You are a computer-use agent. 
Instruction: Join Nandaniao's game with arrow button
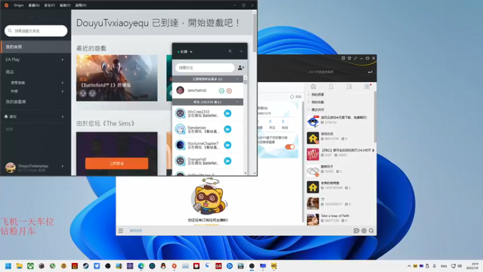pyautogui.click(x=228, y=129)
